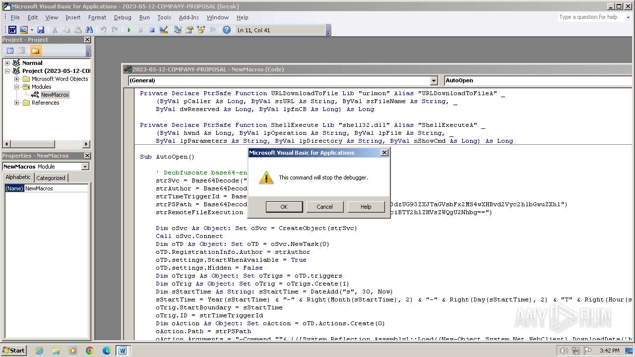
Task: Click the Copy icon in toolbar
Action: (66, 30)
